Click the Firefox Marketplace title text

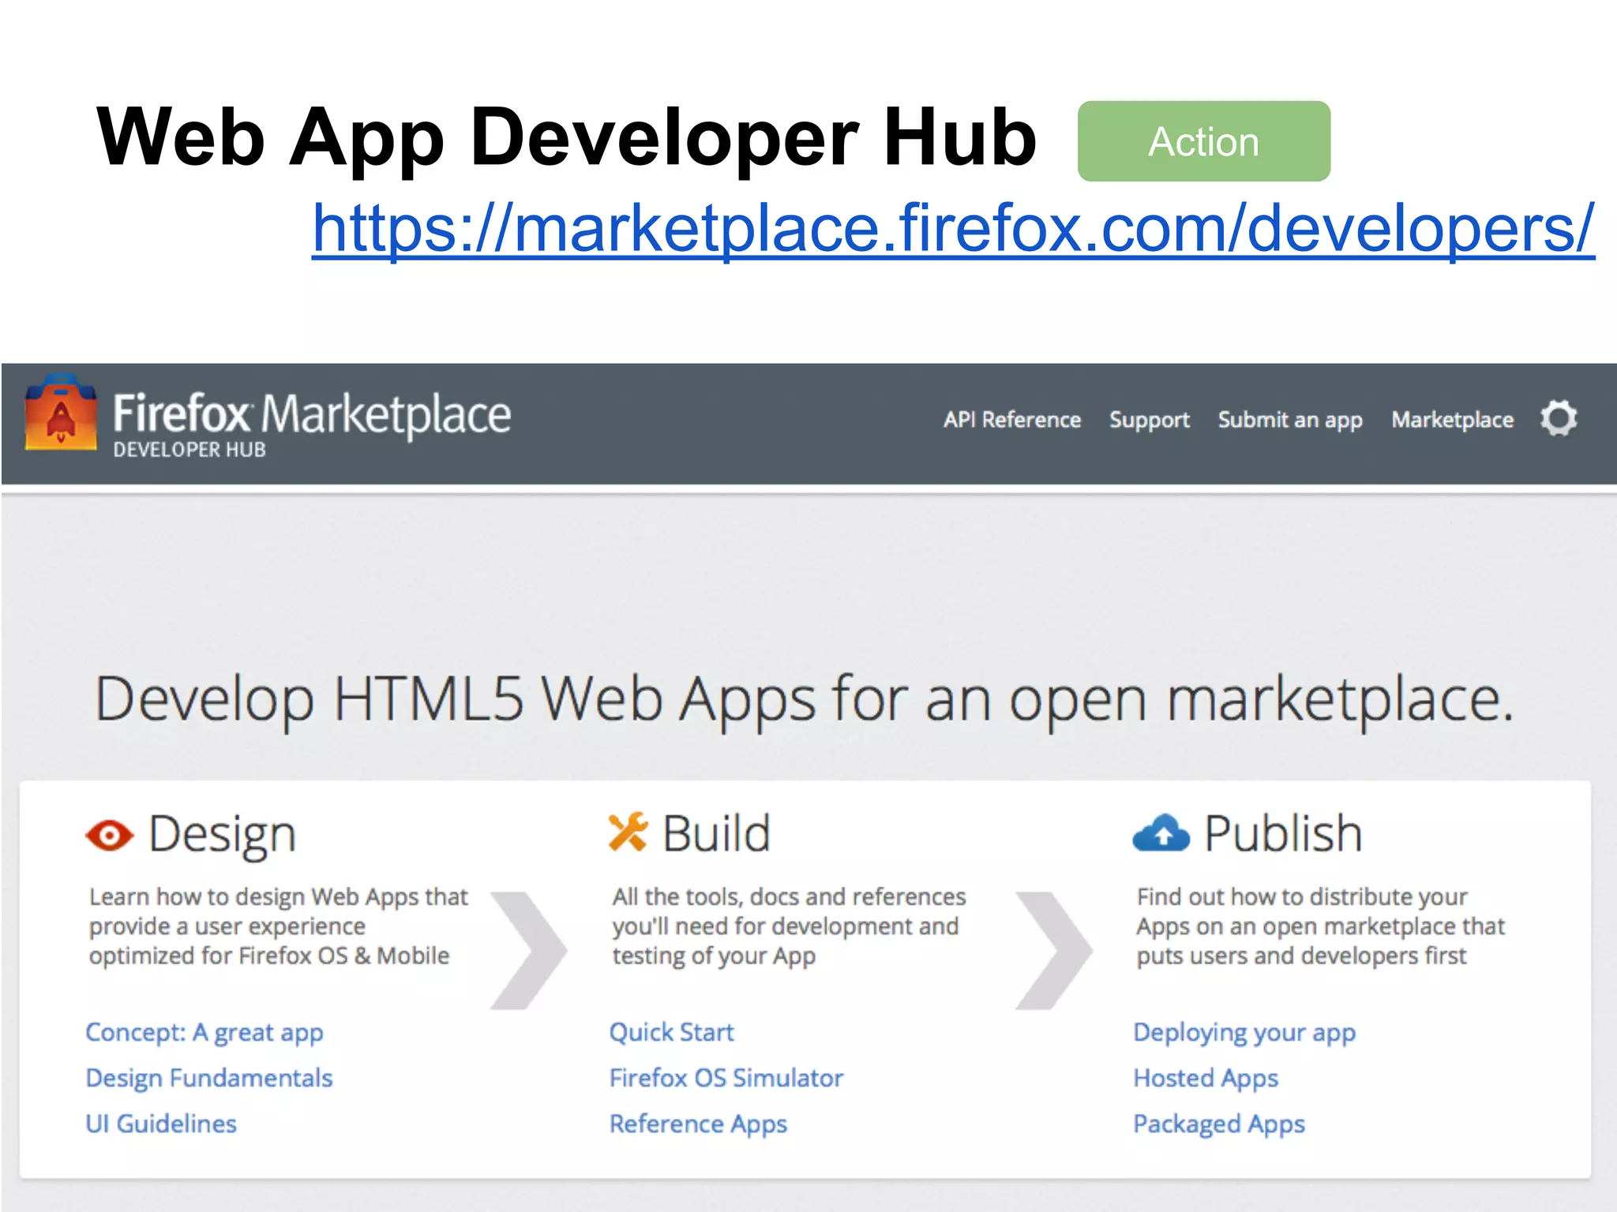[x=312, y=415]
